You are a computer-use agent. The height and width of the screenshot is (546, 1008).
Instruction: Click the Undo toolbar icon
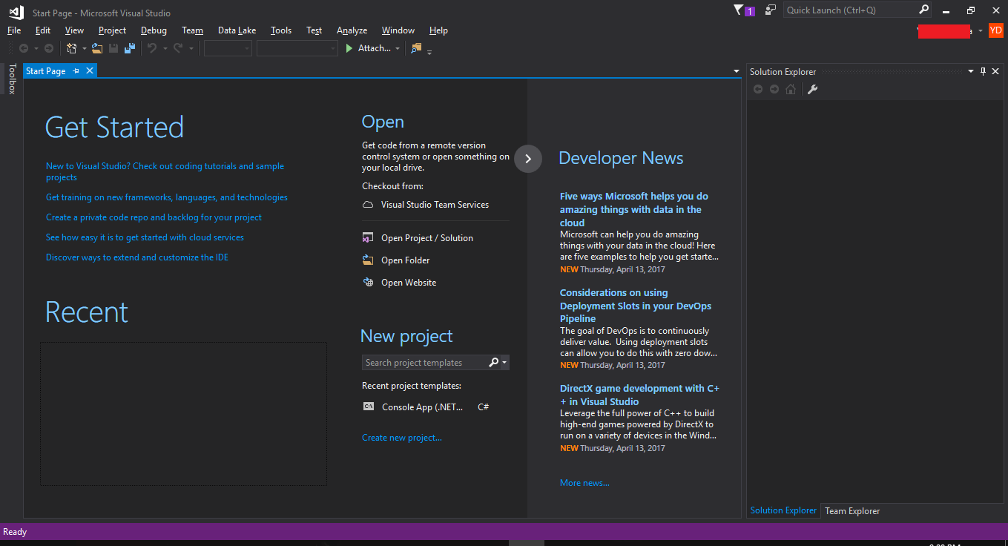151,48
